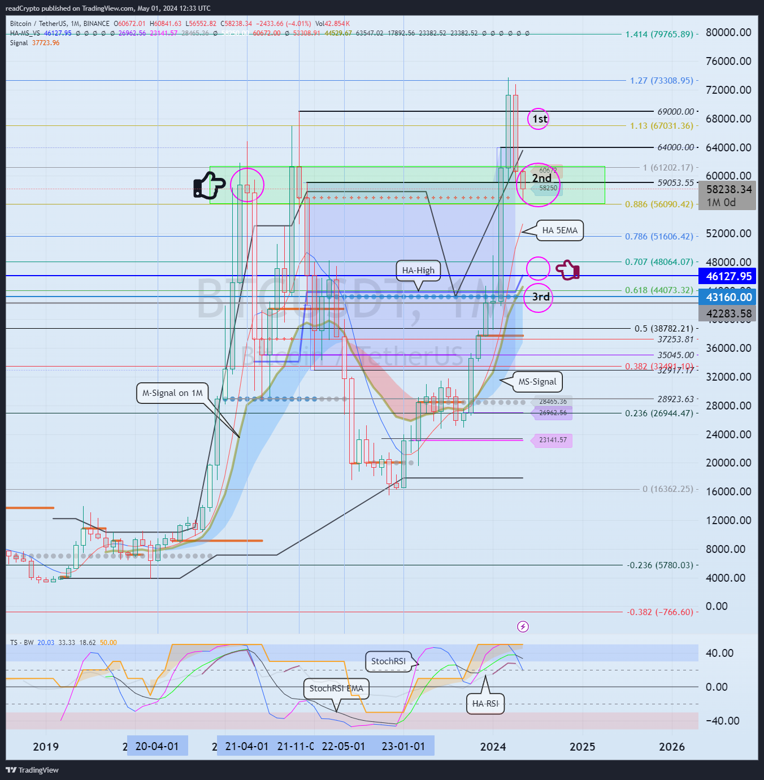Viewport: 764px width, 780px height.
Task: Click the Fibonacci label '0.5 (38782.21)'
Action: pyautogui.click(x=663, y=329)
